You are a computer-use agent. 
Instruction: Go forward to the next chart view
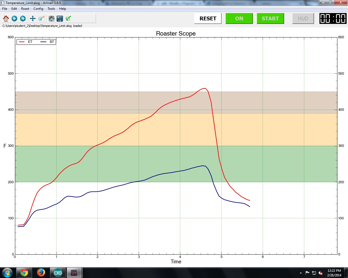click(23, 18)
